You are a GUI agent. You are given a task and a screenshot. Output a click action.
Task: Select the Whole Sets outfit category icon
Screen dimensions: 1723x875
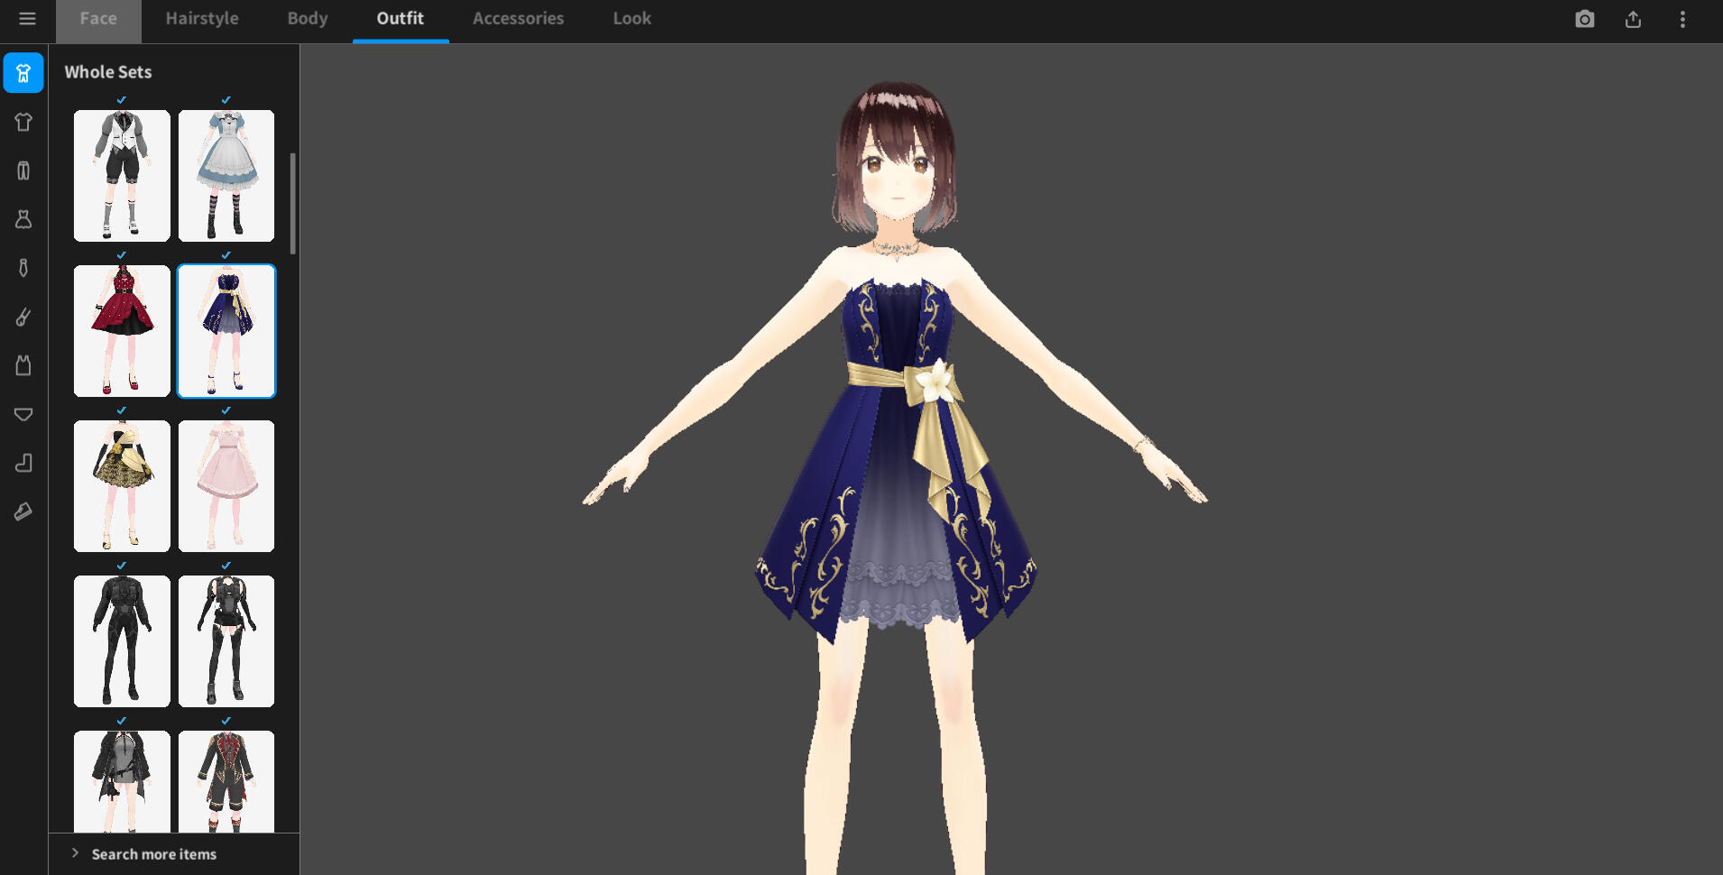[23, 73]
